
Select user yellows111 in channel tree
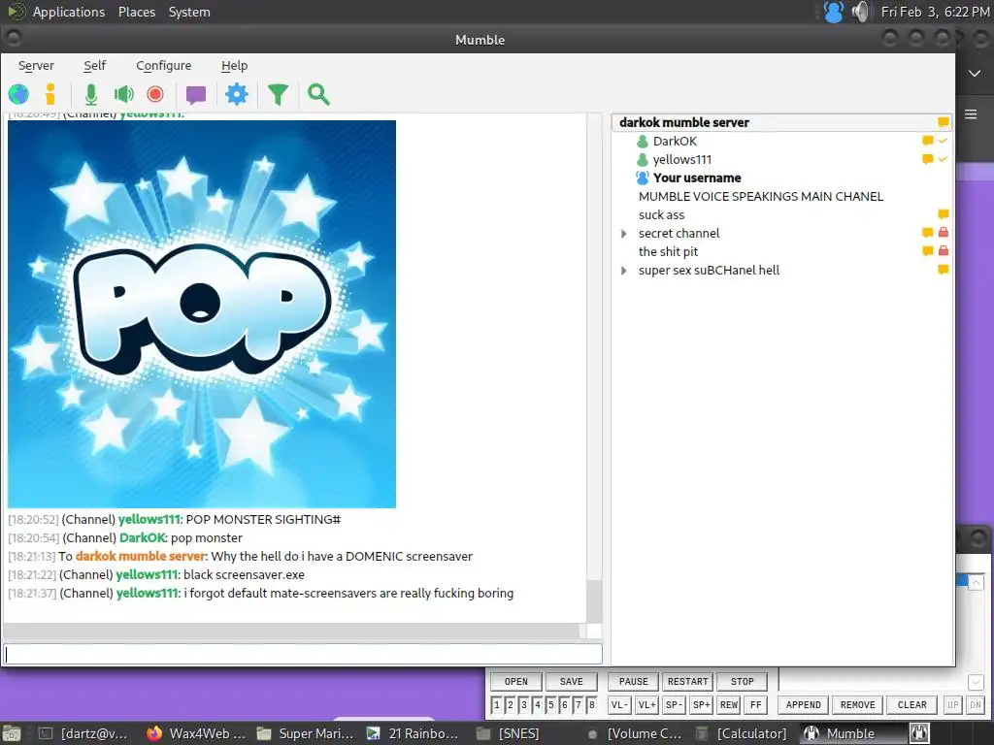(x=682, y=160)
